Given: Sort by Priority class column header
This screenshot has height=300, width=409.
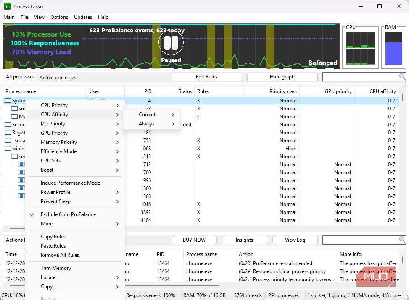Looking at the screenshot, I should pyautogui.click(x=272, y=91).
